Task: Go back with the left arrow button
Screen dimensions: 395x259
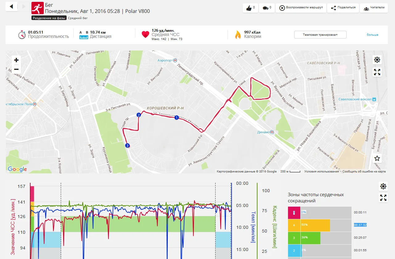Action: (12, 6)
